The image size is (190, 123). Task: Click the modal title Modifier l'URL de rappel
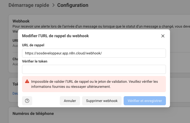coord(55,36)
